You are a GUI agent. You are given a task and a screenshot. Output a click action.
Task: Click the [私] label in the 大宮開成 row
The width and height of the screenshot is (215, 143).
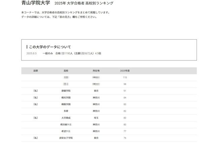pos(36,118)
